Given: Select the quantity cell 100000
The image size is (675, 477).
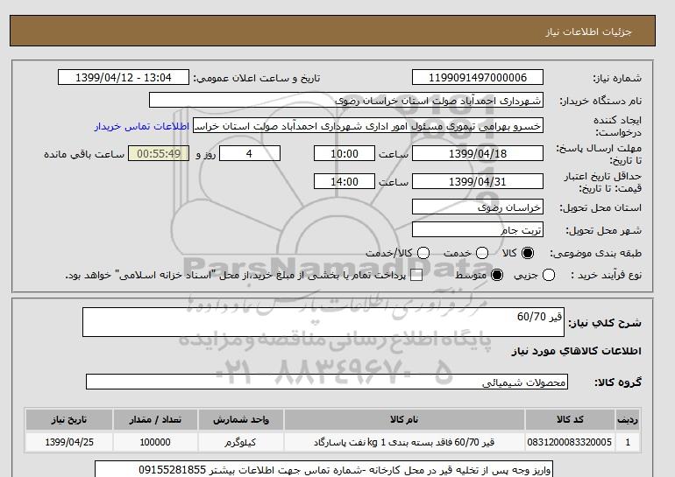Looking at the screenshot, I should [x=155, y=442].
